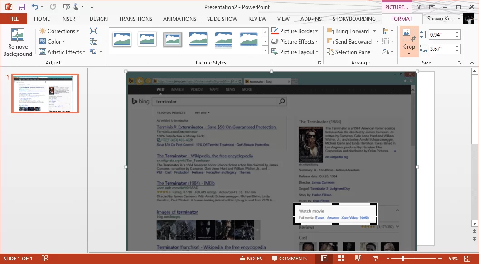Click the Compress Pictures icon
Screen dimensions: 479x264
[x=93, y=31]
